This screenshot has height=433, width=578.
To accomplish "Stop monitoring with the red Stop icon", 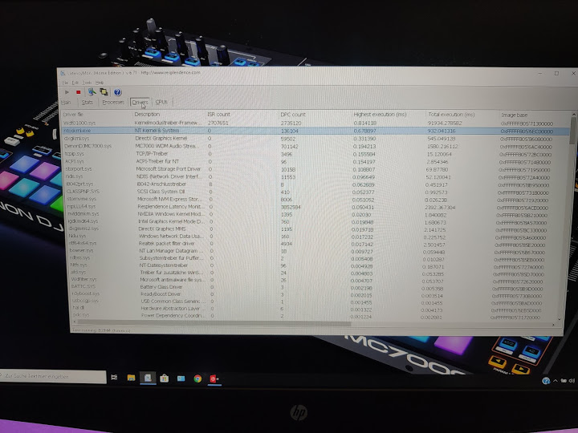I will click(78, 92).
